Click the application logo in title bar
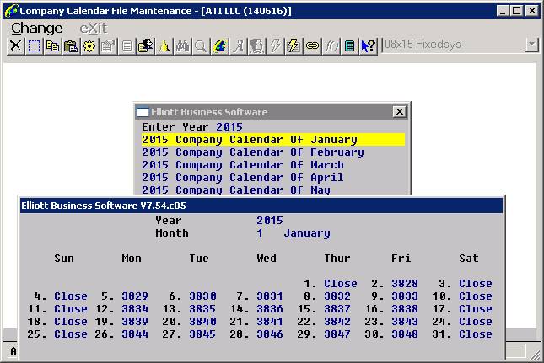The height and width of the screenshot is (363, 544). pyautogui.click(x=11, y=10)
